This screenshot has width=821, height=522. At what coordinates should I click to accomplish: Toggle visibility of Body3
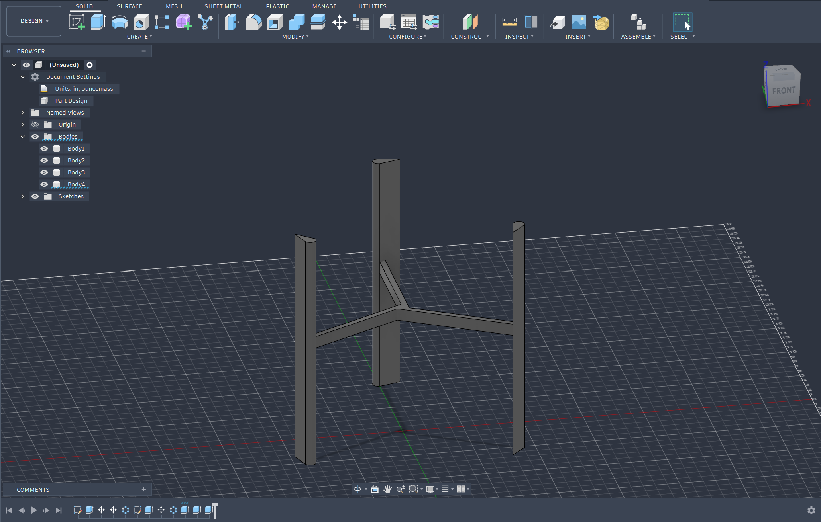pyautogui.click(x=44, y=172)
